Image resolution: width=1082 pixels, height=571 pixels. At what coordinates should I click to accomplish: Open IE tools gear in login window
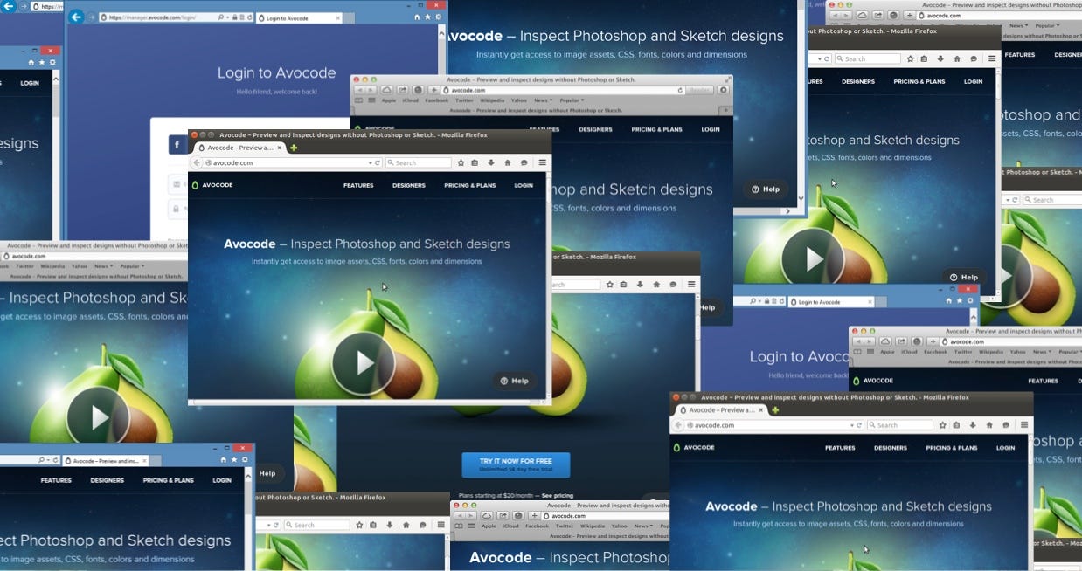[x=440, y=17]
